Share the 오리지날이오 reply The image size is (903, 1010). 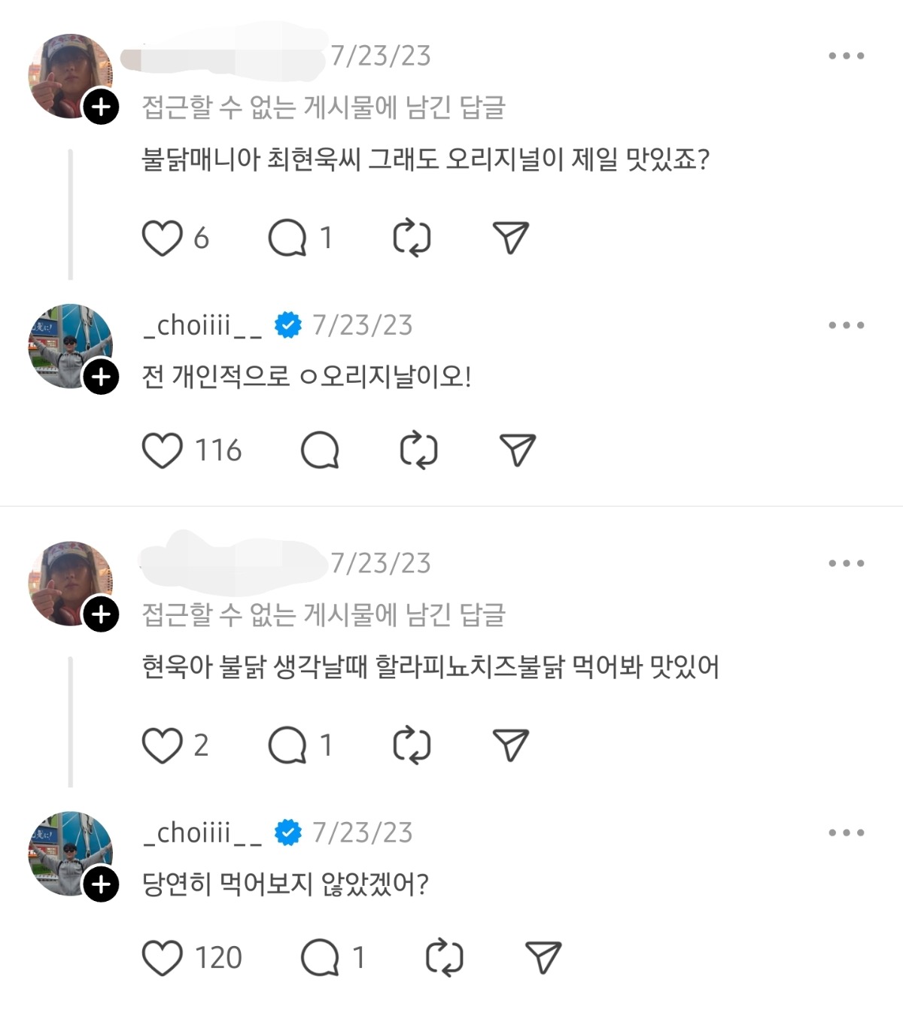pos(518,450)
